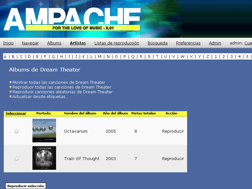The image size is (252, 189).
Task: Filter artists by letter O
Action: (117, 57)
